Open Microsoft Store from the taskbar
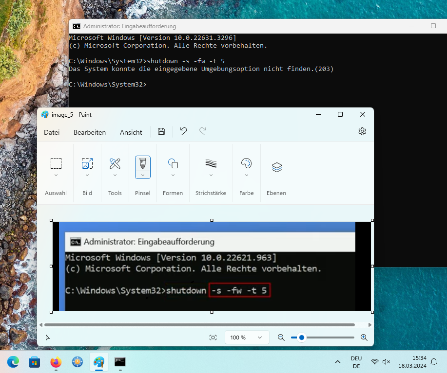Screen dimensions: 447x373 coord(35,362)
